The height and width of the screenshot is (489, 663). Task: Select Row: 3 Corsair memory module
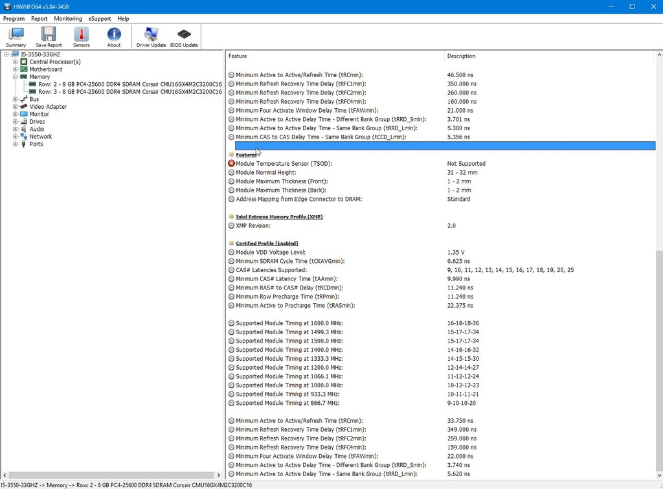point(130,92)
